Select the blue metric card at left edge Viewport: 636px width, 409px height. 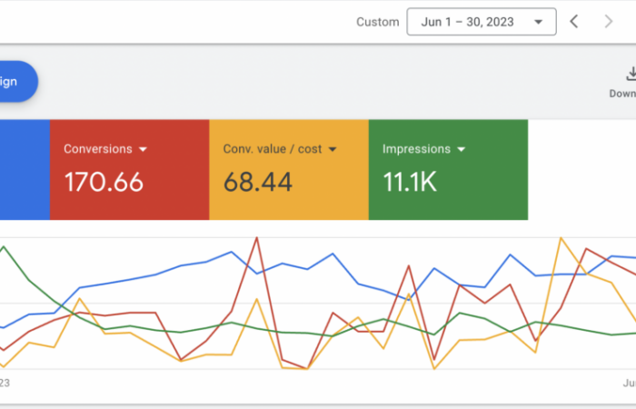(x=25, y=169)
